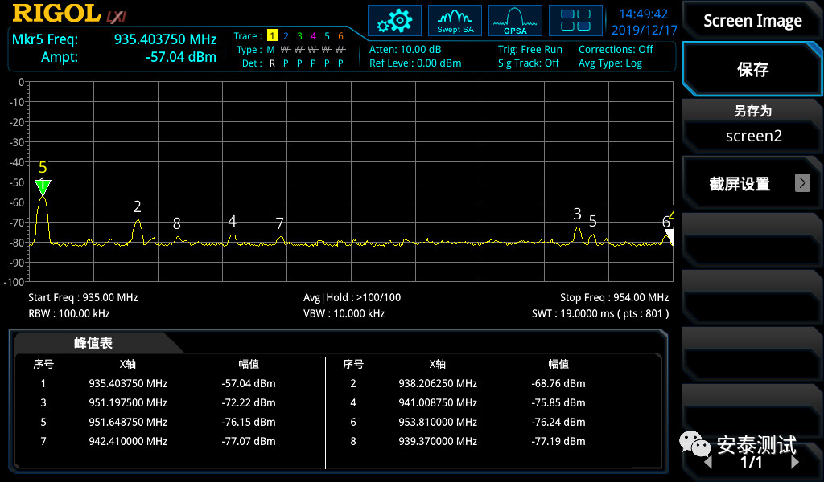Select magenta trace 4 indicator
The image size is (824, 482).
(313, 35)
